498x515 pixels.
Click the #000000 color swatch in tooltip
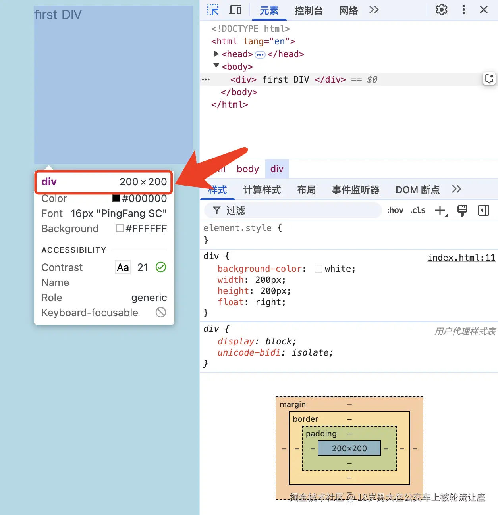[116, 198]
